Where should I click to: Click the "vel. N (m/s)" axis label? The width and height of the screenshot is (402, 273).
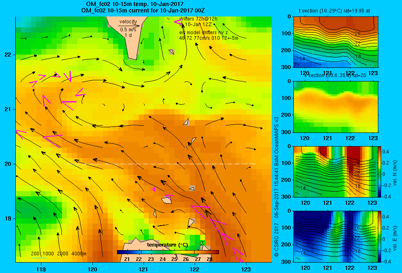(x=395, y=173)
